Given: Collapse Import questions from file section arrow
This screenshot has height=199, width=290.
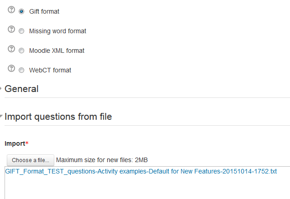Looking at the screenshot, I should pos(1,116).
